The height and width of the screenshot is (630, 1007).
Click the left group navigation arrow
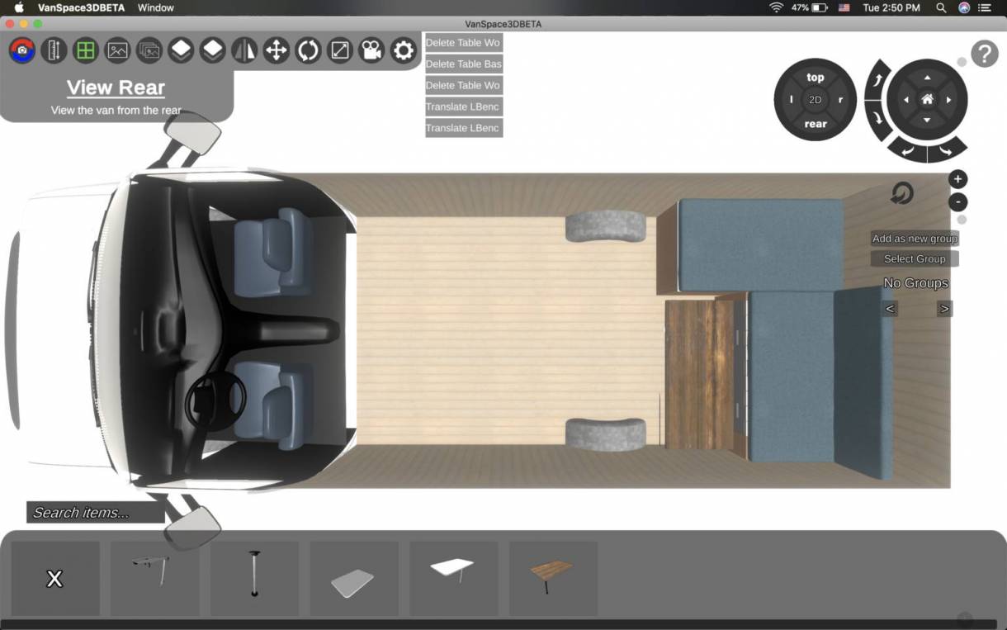pyautogui.click(x=890, y=308)
